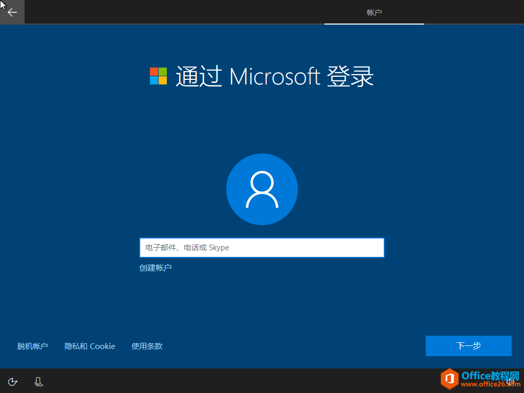Image resolution: width=524 pixels, height=393 pixels.
Task: Focus the 电子邮件、电话或 Skype field
Action: click(261, 248)
